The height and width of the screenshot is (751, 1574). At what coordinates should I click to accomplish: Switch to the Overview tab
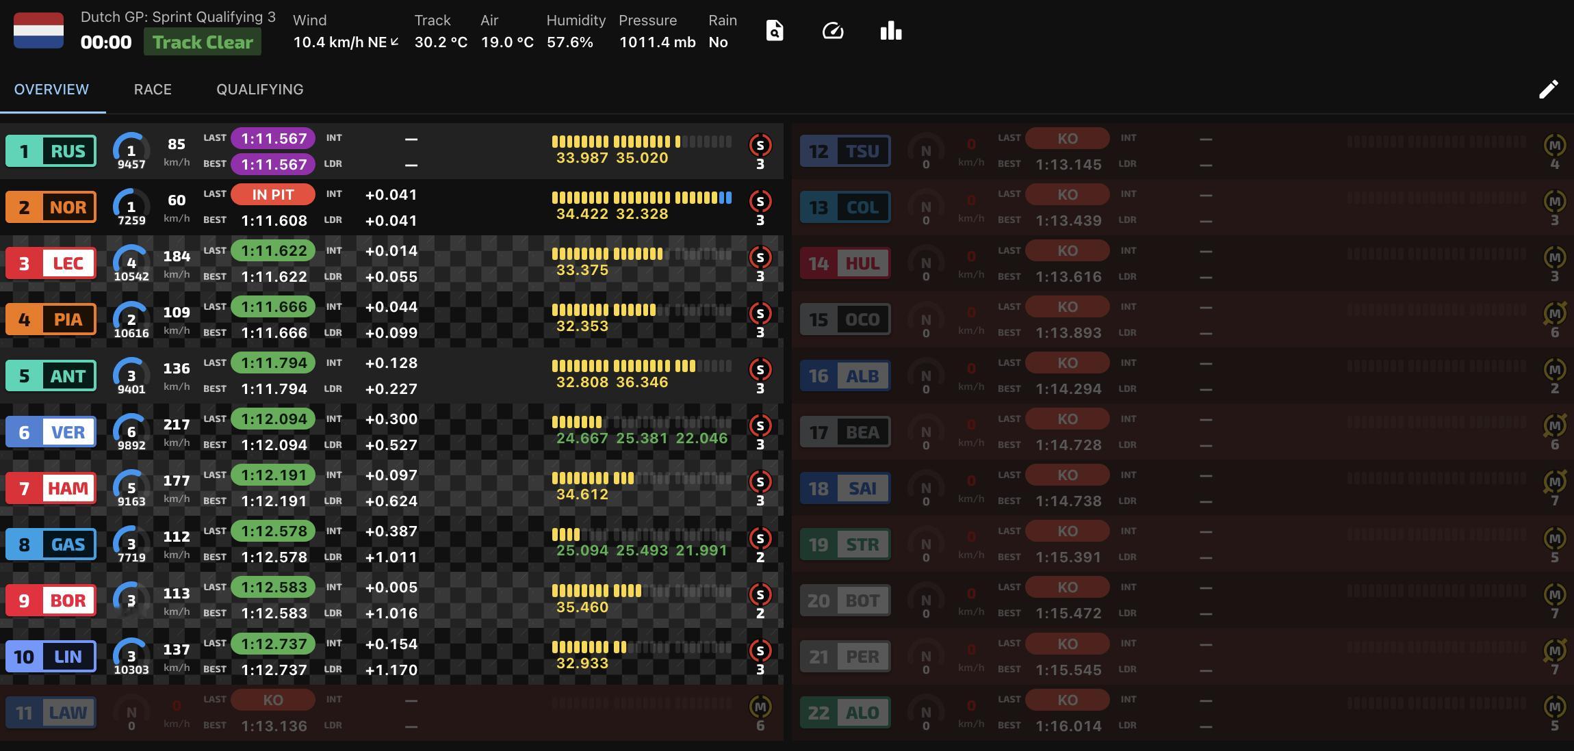(51, 90)
